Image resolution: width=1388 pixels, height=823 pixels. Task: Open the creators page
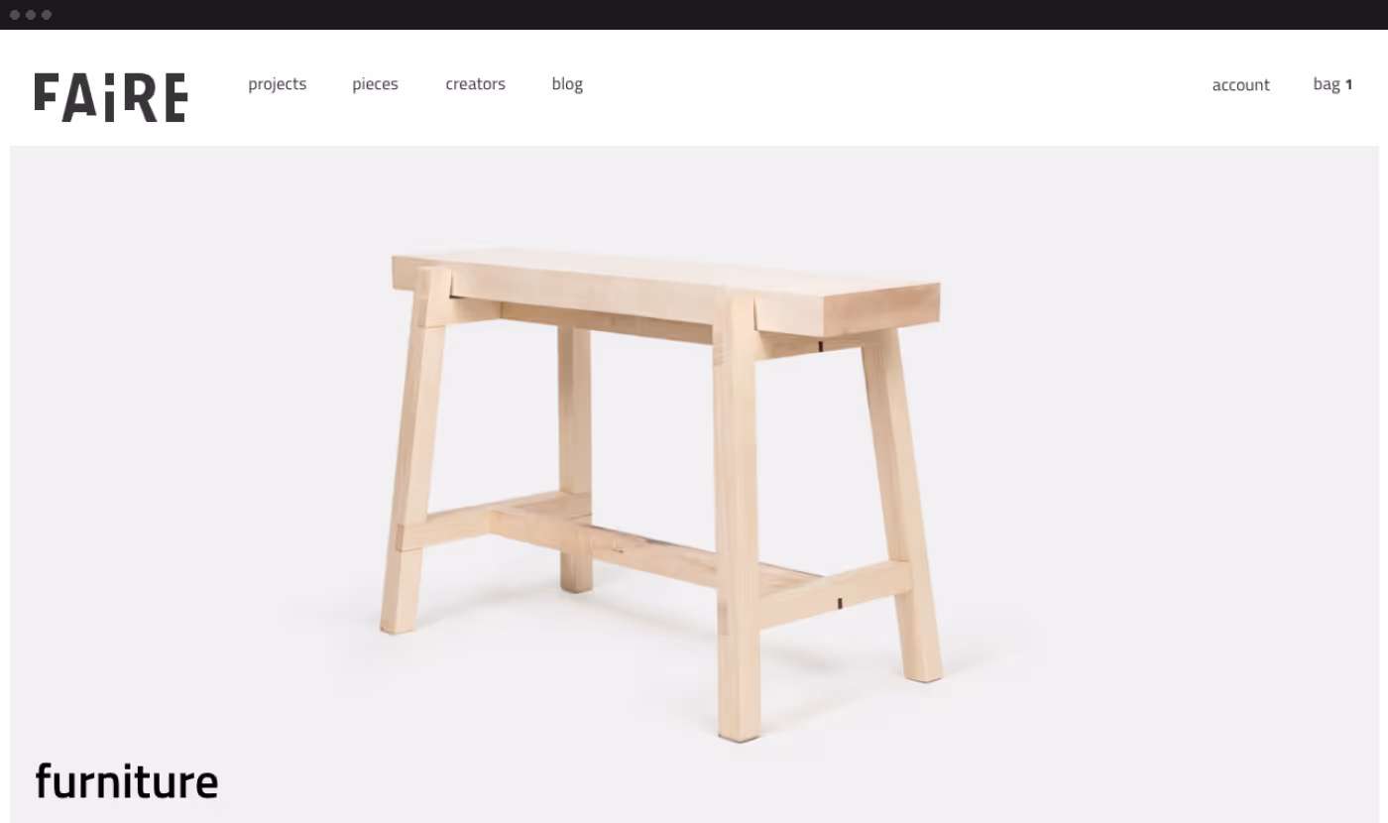tap(476, 84)
